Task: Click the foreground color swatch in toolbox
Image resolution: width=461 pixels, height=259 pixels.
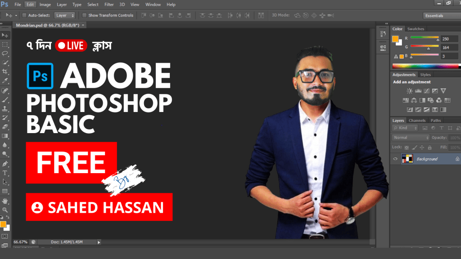Action: coord(3,224)
